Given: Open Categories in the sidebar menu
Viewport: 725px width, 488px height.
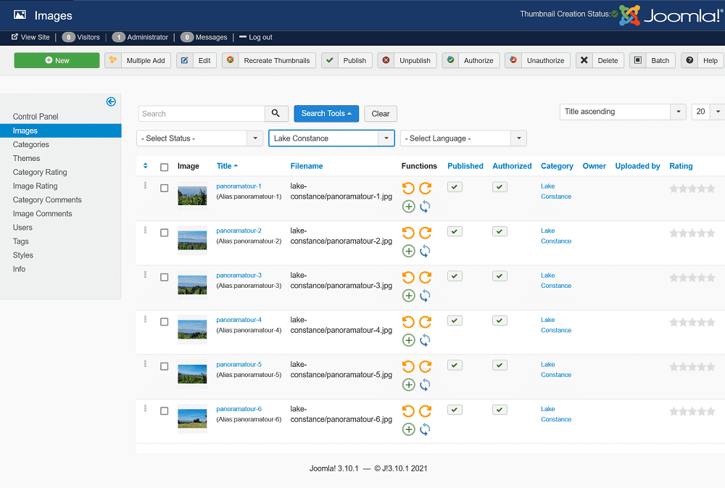Looking at the screenshot, I should 31,144.
